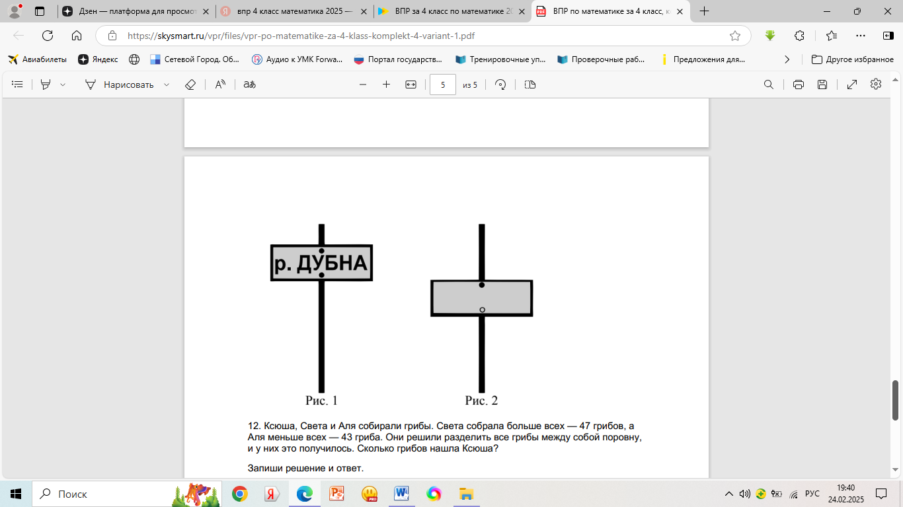Viewport: 903px width, 507px height.
Task: Enter full screen PDF view
Action: click(852, 84)
